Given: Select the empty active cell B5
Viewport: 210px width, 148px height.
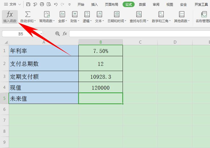Looking at the screenshot, I should coord(100,98).
